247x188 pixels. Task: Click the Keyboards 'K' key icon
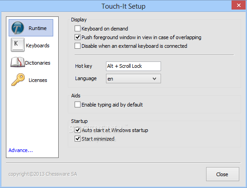pyautogui.click(x=18, y=45)
